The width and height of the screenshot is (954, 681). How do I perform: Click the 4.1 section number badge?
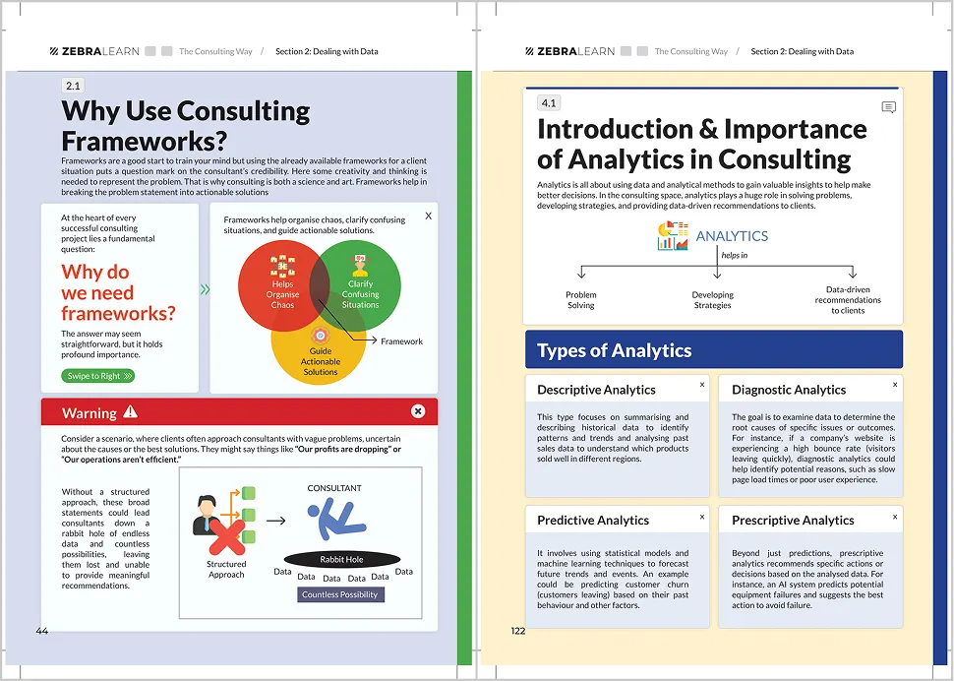coord(549,103)
